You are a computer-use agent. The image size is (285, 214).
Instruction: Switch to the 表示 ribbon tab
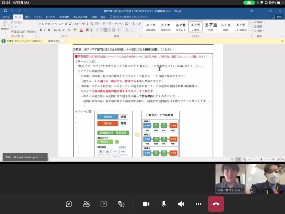(x=103, y=17)
